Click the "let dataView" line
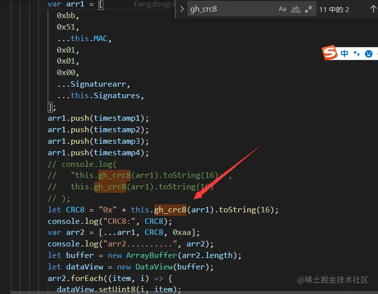The image size is (378, 294). (x=131, y=267)
